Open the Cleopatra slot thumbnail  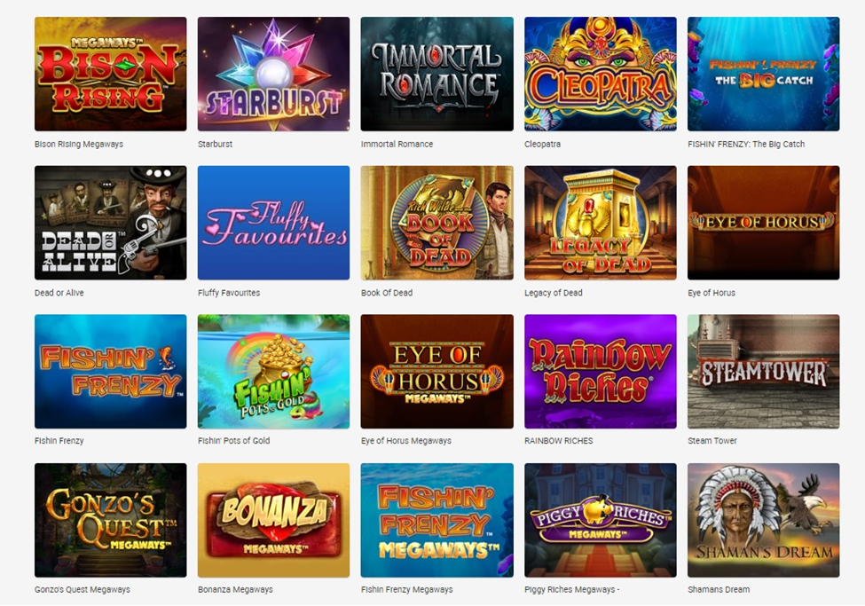(601, 74)
